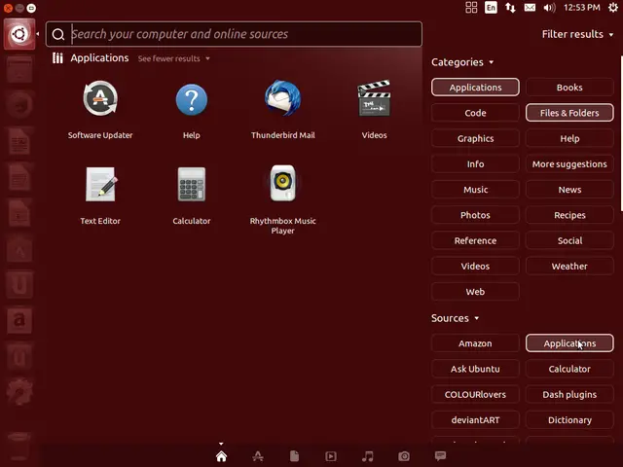The height and width of the screenshot is (467, 623).
Task: Toggle the More suggestions category filter
Action: click(569, 164)
